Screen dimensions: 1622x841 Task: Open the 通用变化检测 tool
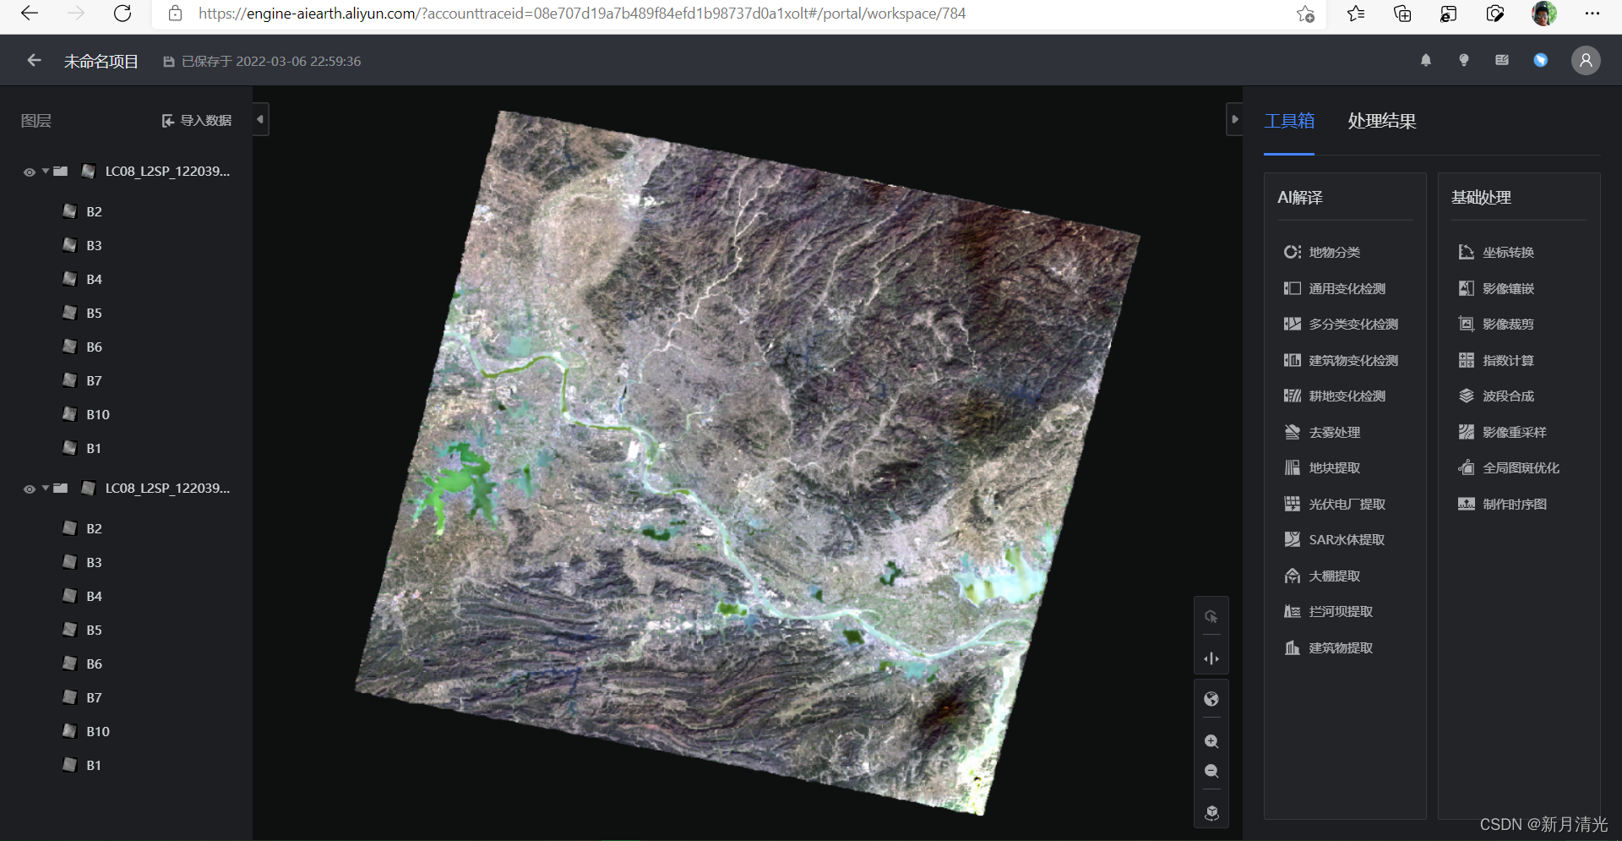(1335, 288)
